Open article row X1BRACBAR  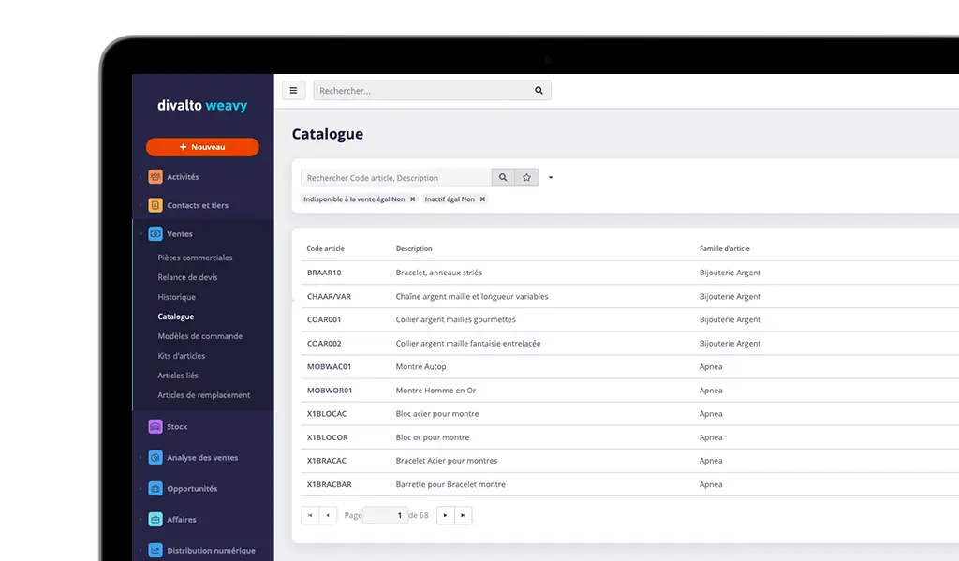click(630, 484)
